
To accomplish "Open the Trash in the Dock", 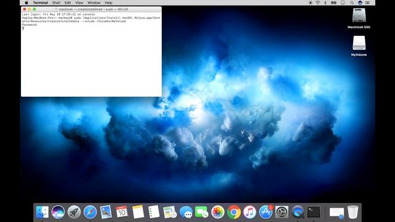I will [353, 212].
